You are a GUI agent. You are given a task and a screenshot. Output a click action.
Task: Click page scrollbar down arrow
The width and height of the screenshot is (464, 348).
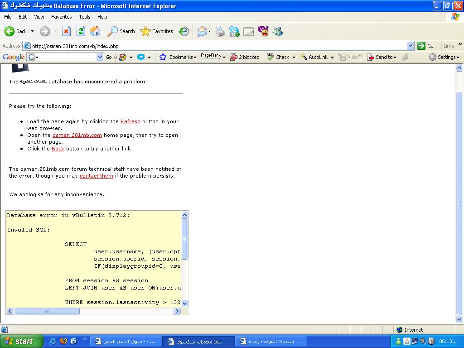tap(459, 319)
